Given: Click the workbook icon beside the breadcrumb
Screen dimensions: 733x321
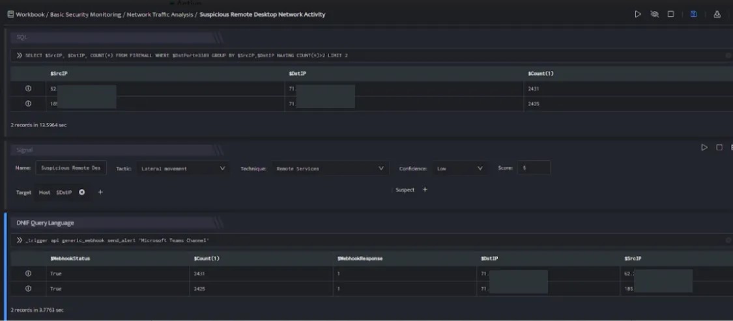Looking at the screenshot, I should [x=10, y=14].
